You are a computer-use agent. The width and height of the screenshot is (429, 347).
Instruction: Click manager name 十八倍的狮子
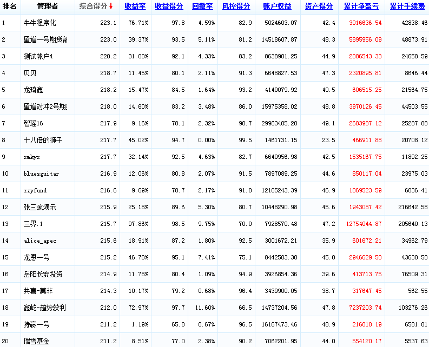[x=43, y=141]
